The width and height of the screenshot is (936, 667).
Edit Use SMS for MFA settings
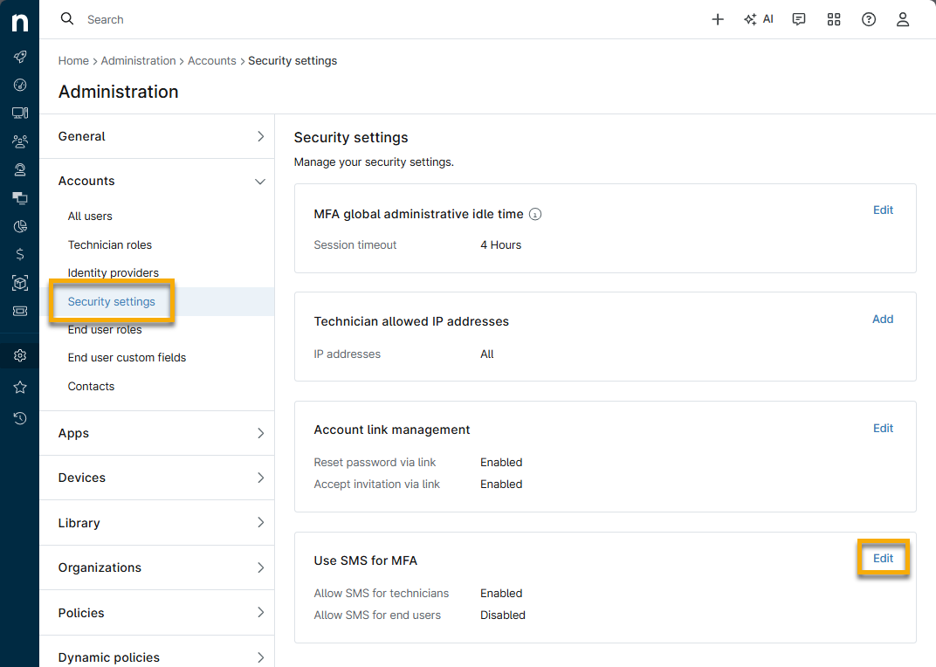tap(883, 559)
